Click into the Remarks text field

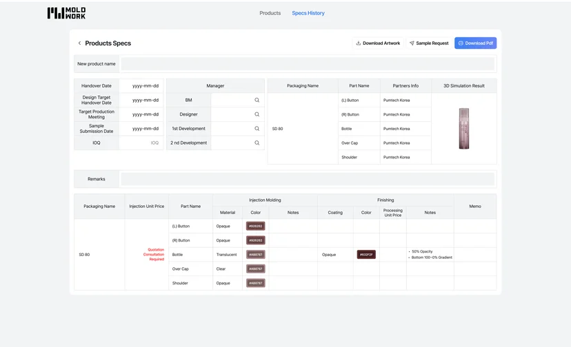308,179
